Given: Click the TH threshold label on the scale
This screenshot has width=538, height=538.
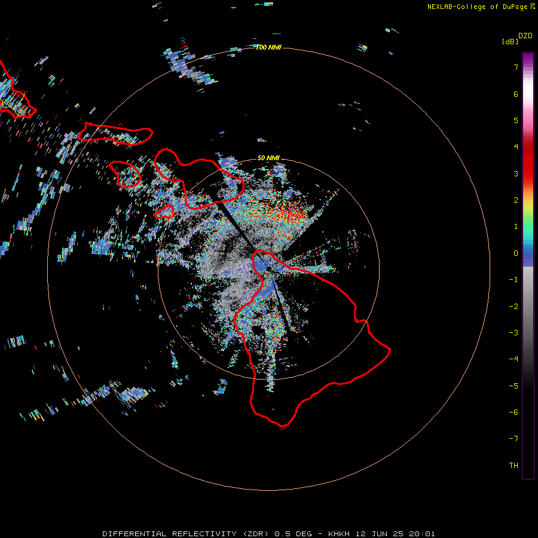Looking at the screenshot, I should (513, 466).
